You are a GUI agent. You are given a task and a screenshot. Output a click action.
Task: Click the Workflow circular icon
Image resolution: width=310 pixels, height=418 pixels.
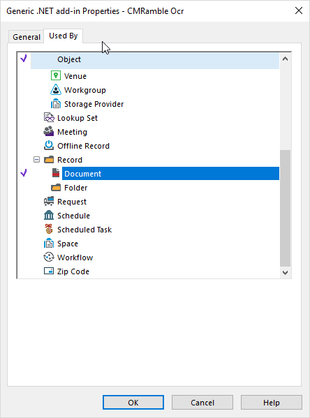click(49, 257)
